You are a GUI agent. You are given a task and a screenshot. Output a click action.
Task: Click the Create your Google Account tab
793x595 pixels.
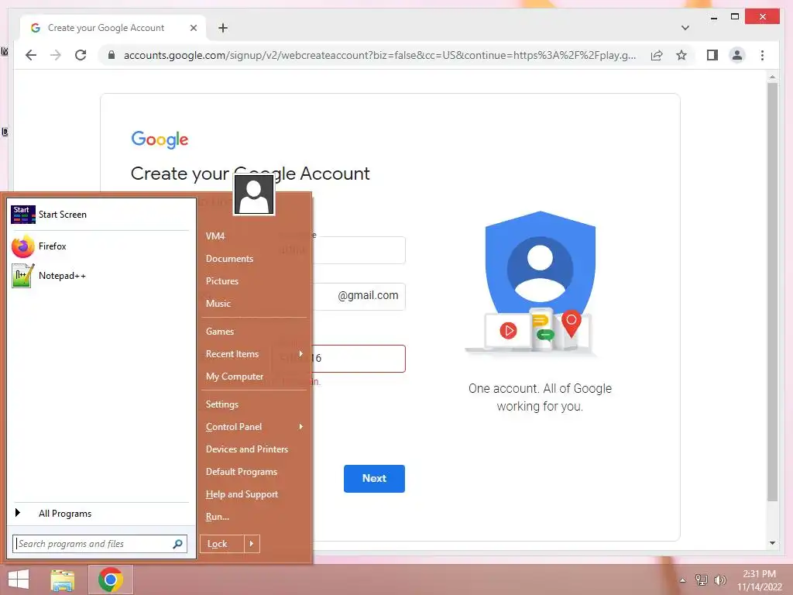click(113, 28)
